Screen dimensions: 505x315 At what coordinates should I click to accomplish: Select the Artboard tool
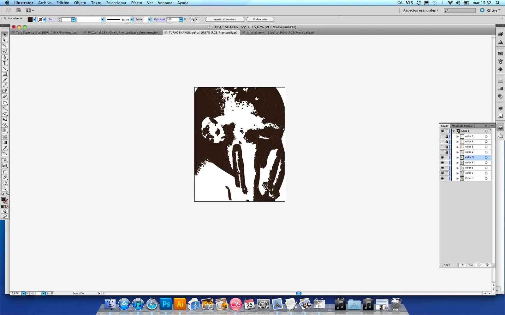pyautogui.click(x=5, y=172)
